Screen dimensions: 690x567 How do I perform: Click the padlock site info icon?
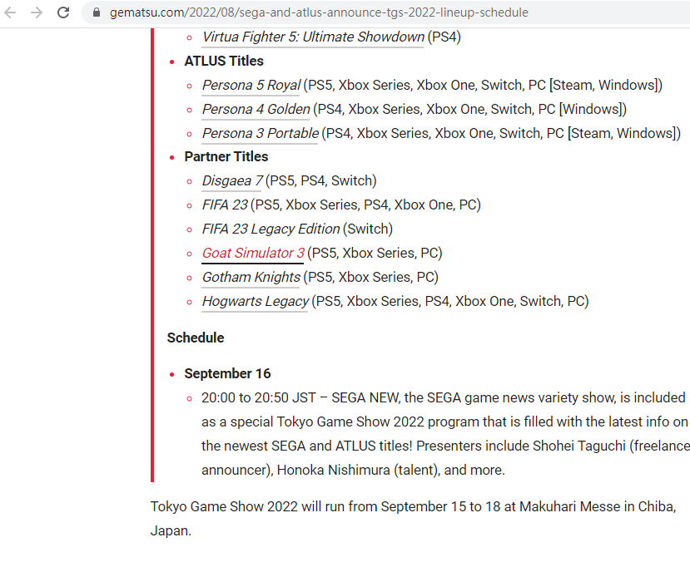click(97, 13)
